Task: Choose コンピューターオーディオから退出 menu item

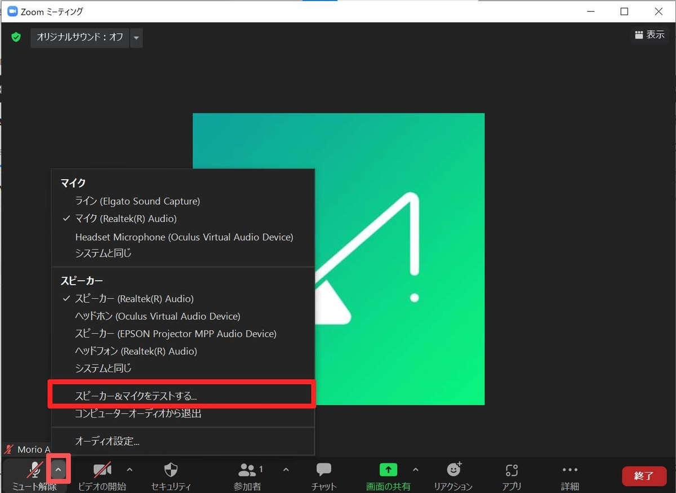Action: 183,414
